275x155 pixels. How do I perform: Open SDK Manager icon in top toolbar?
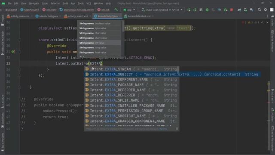pos(251,10)
